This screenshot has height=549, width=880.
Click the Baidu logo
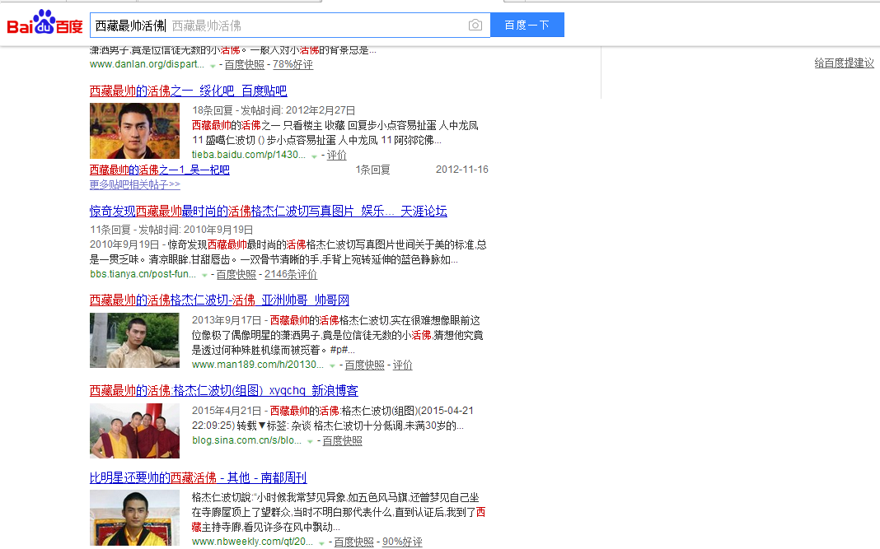pyautogui.click(x=44, y=23)
